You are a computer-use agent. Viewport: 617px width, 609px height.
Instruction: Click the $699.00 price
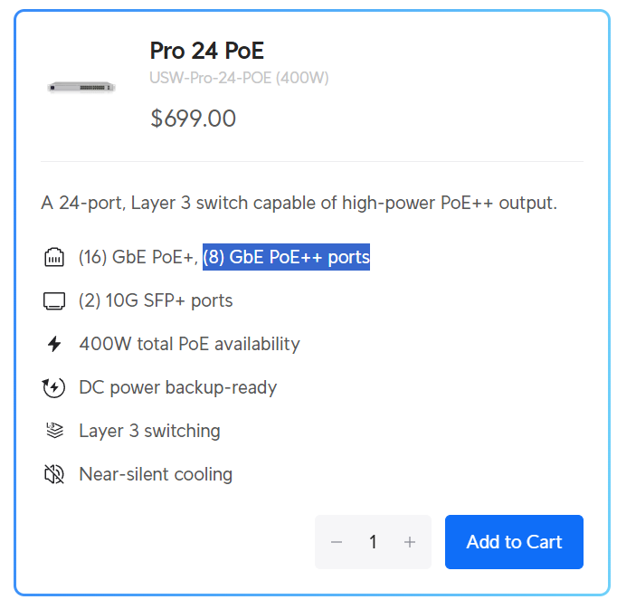click(193, 119)
